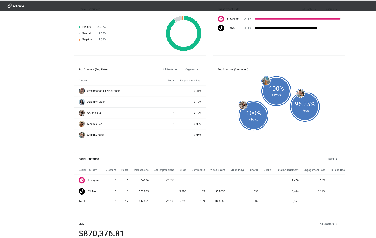The width and height of the screenshot is (376, 238).
Task: Click the TikTok icon in Social Platforms table
Action: (82, 191)
